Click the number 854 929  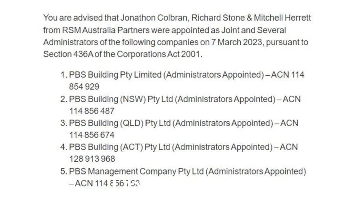coord(84,87)
